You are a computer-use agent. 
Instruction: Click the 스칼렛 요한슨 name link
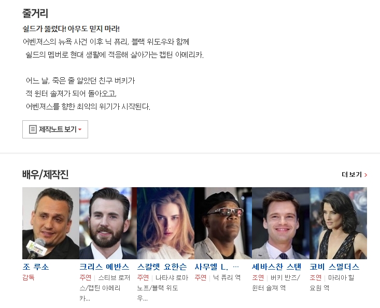click(x=162, y=267)
